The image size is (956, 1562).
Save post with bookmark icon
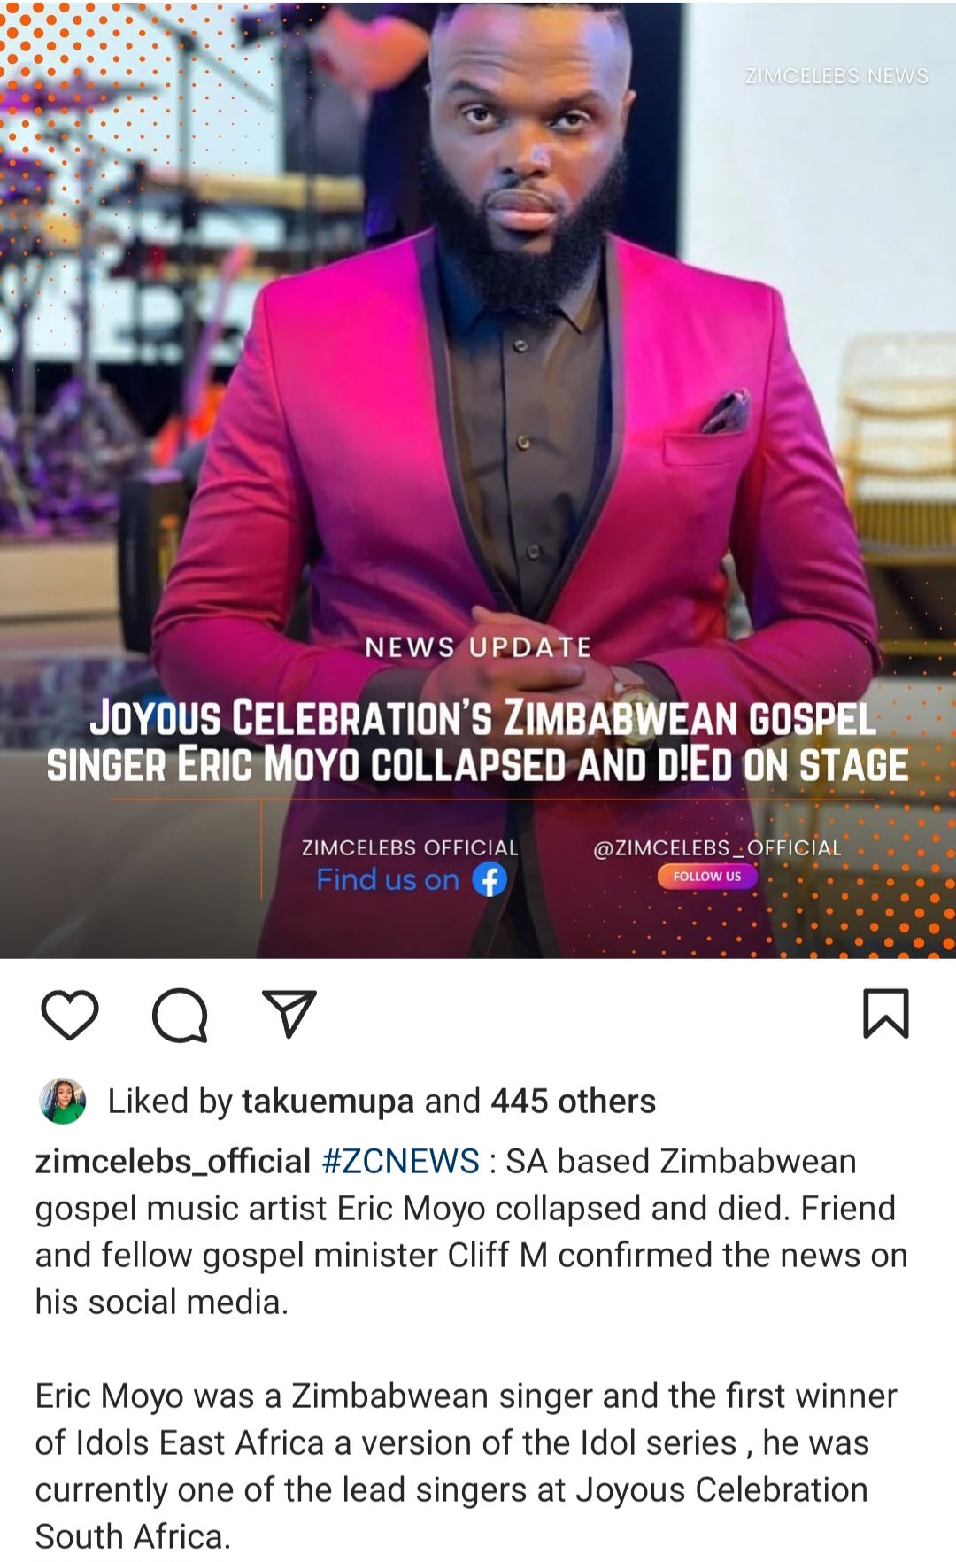click(x=886, y=1013)
